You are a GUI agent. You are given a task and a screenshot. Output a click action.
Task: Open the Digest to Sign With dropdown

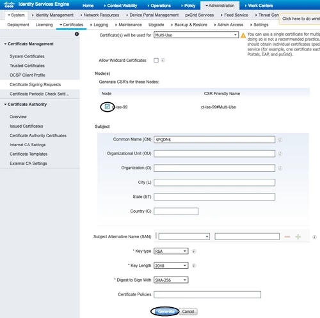[x=171, y=280]
